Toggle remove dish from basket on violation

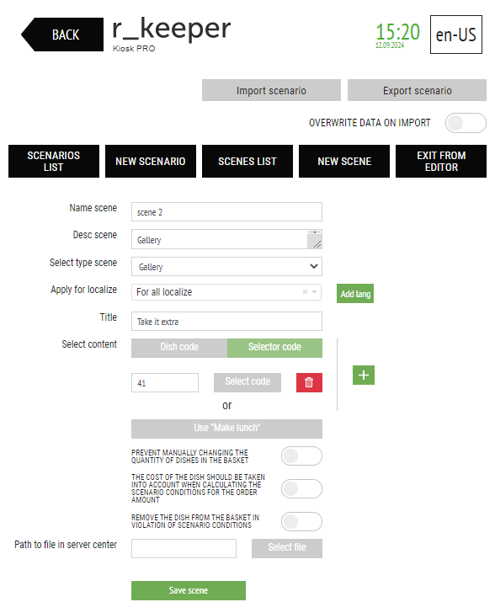click(301, 521)
